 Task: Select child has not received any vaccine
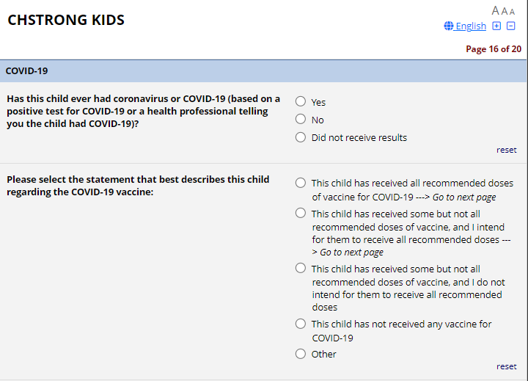click(x=301, y=324)
